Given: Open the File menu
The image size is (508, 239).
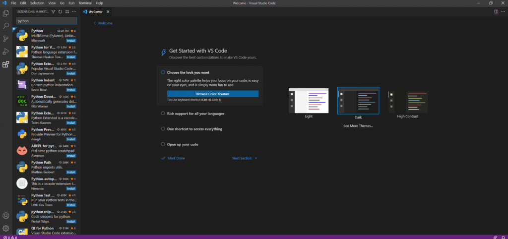Looking at the screenshot, I should pyautogui.click(x=13, y=3).
